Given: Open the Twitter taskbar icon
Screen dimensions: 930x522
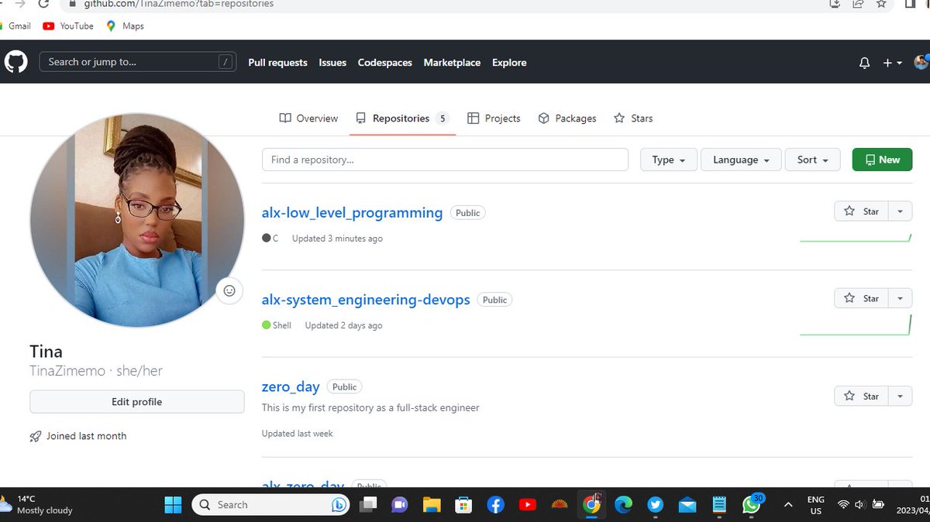Looking at the screenshot, I should pyautogui.click(x=656, y=505).
